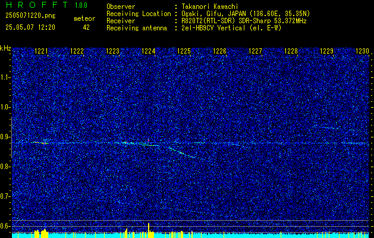Click the 1229 time marker
The width and height of the screenshot is (374, 238).
(x=326, y=51)
